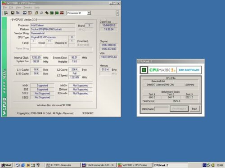
Task: Open the Windows Start button
Action: pos(6,165)
